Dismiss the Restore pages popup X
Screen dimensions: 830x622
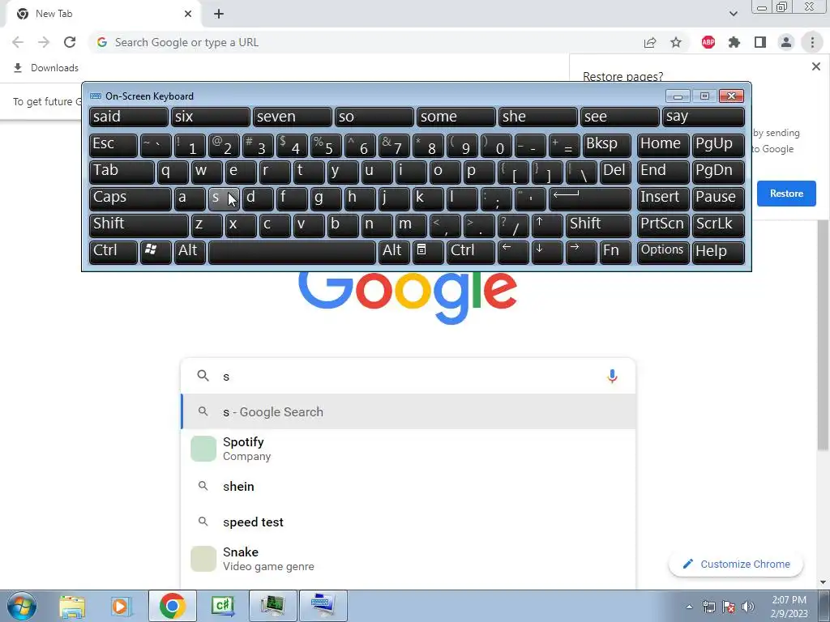(x=815, y=66)
